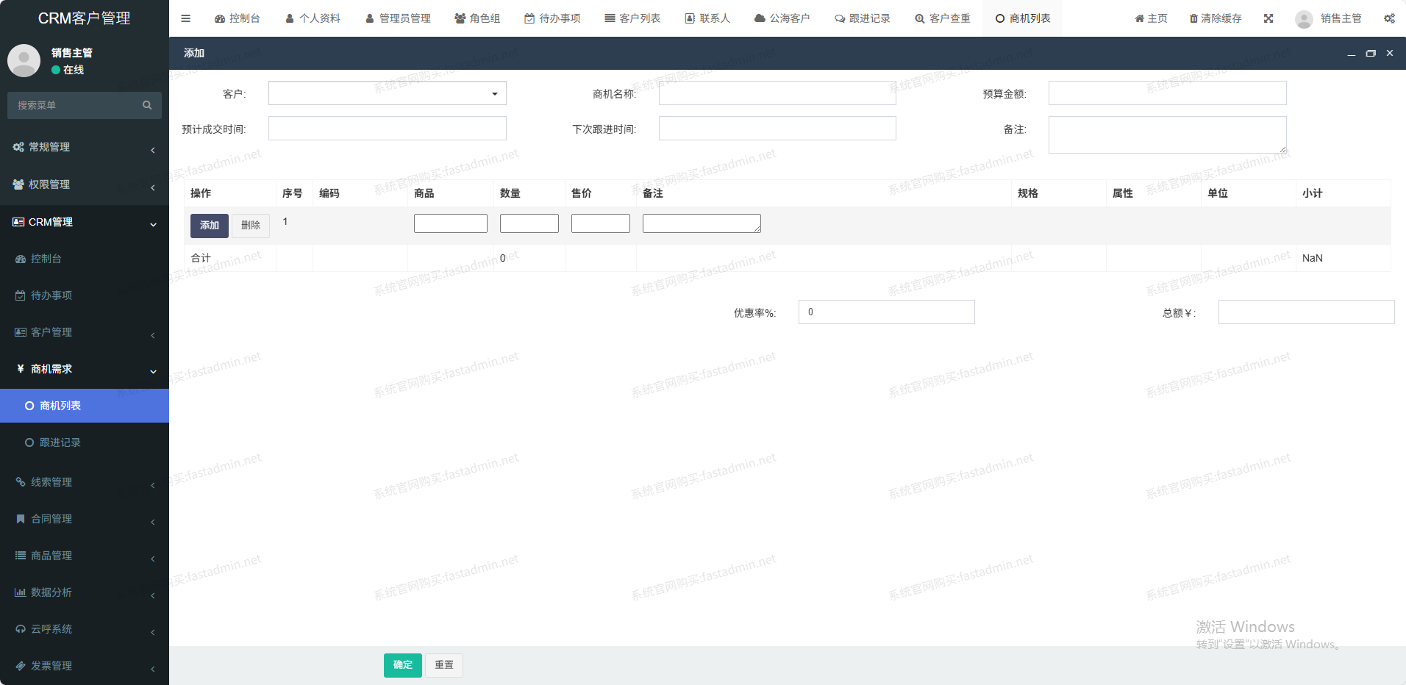Open the settings gears icon at top right

point(1389,18)
